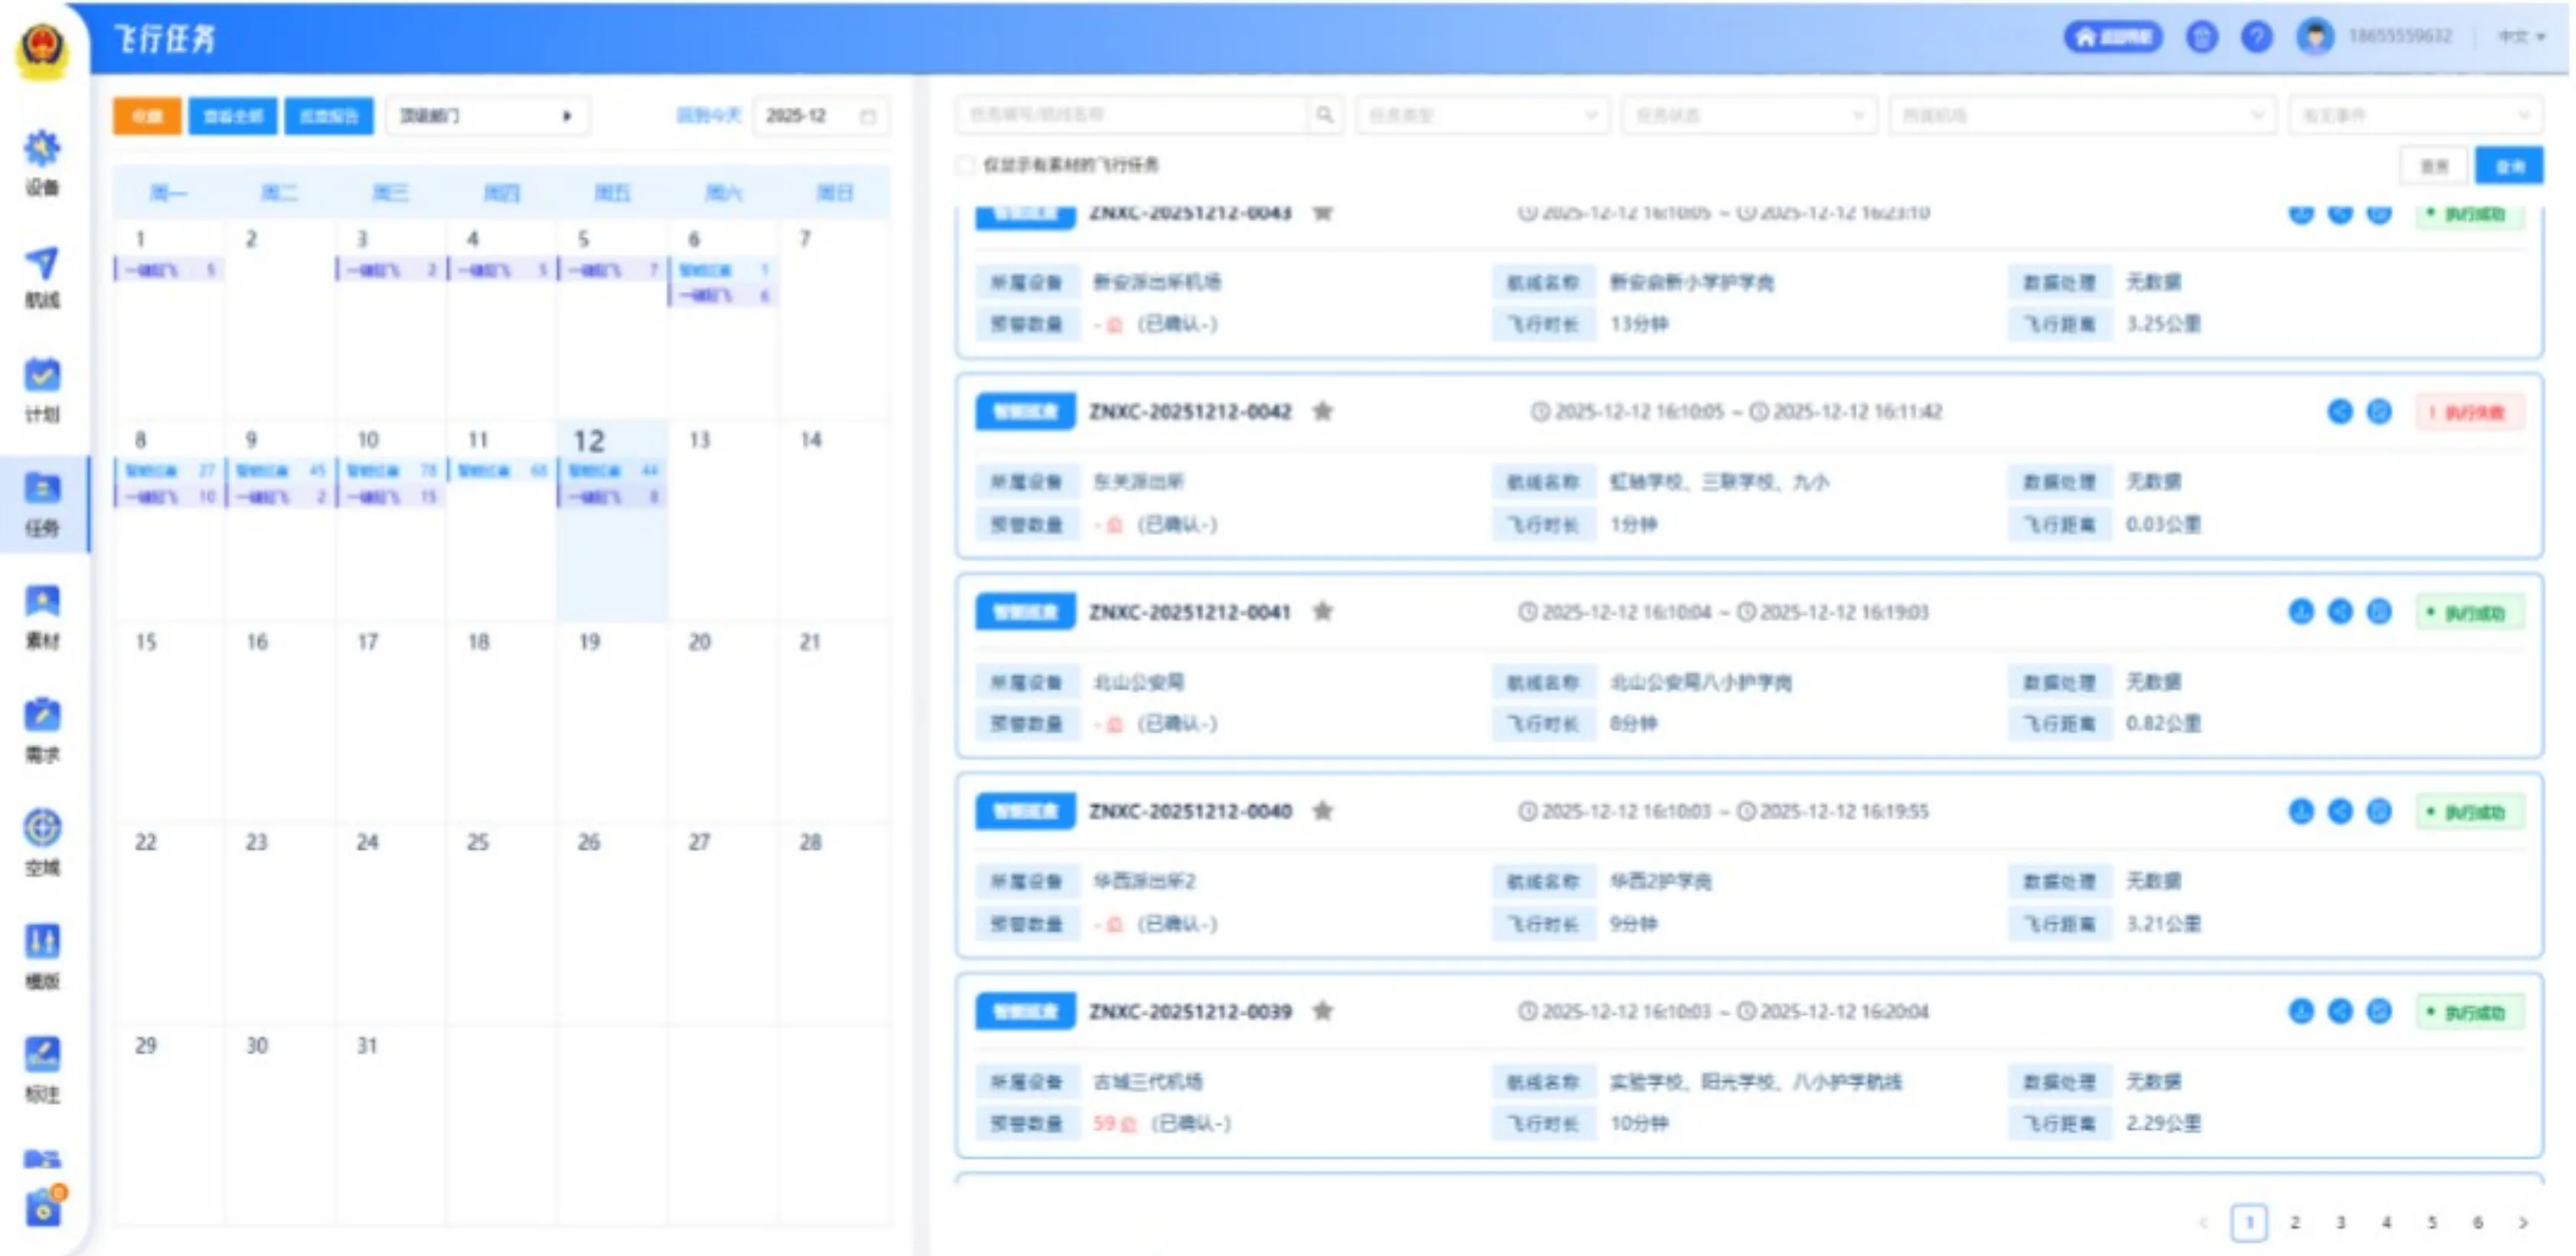This screenshot has width=2576, height=1256.
Task: Open the 2025-12 month picker field
Action: pos(820,116)
